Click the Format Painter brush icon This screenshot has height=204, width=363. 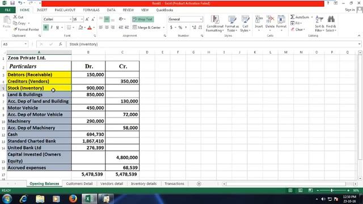point(15,29)
